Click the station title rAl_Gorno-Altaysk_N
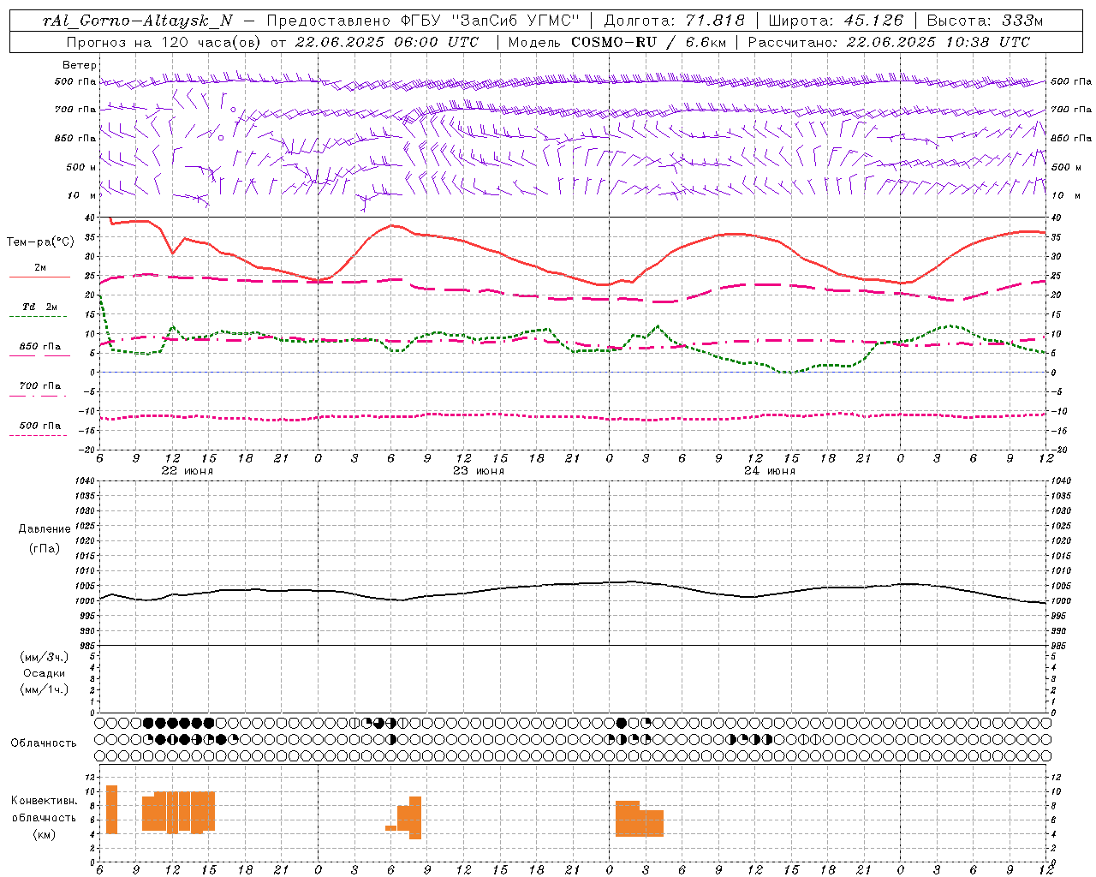 point(137,21)
